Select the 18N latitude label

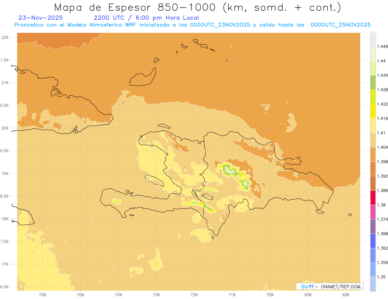tap(5, 219)
